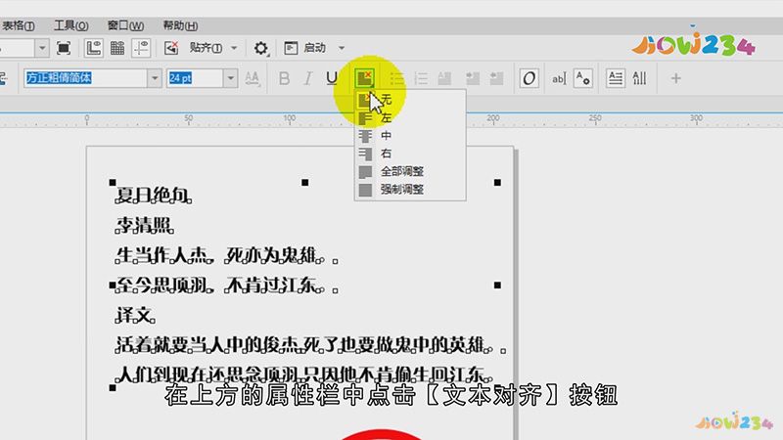
Task: Toggle the show grid icon
Action: pos(117,48)
